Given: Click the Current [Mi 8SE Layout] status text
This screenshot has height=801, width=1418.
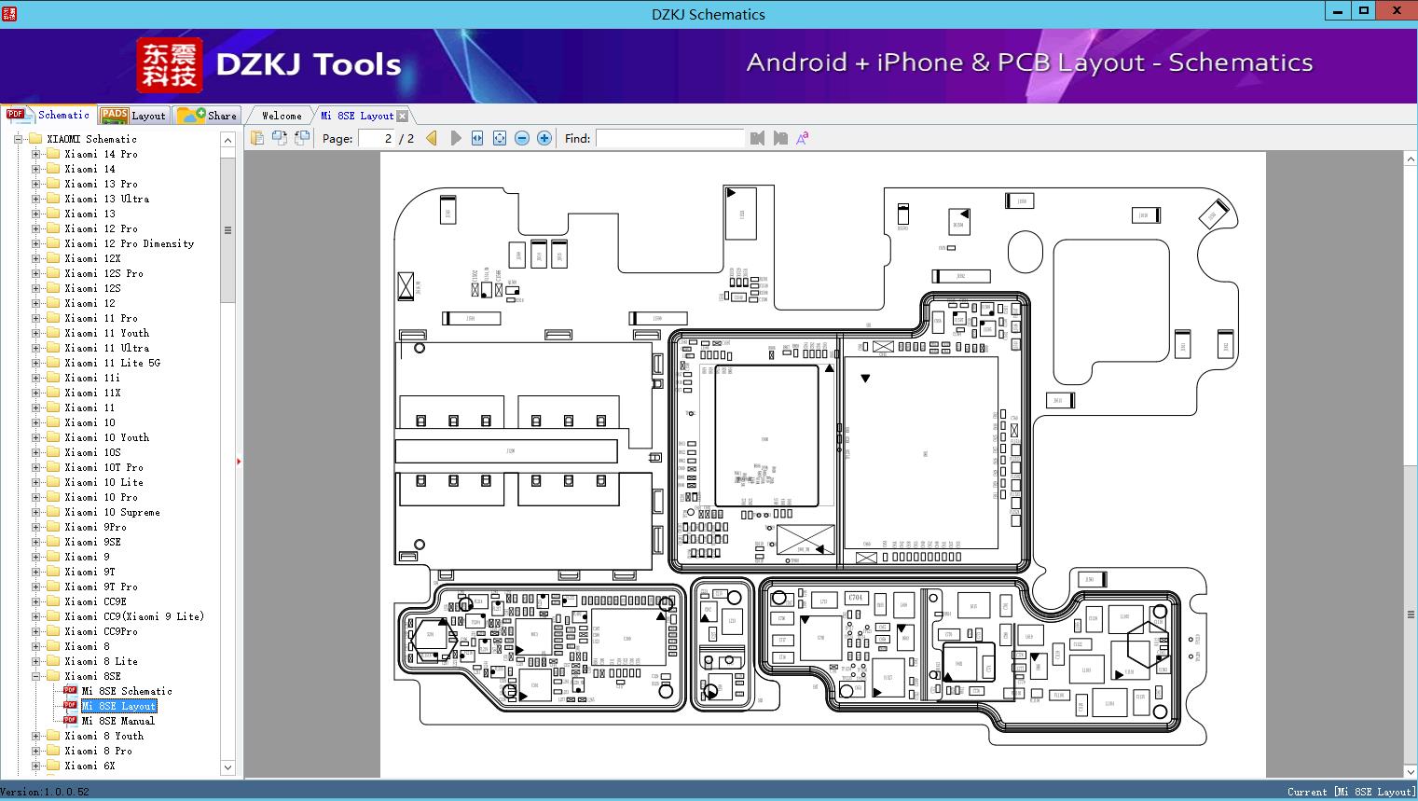Looking at the screenshot, I should pyautogui.click(x=1351, y=792).
